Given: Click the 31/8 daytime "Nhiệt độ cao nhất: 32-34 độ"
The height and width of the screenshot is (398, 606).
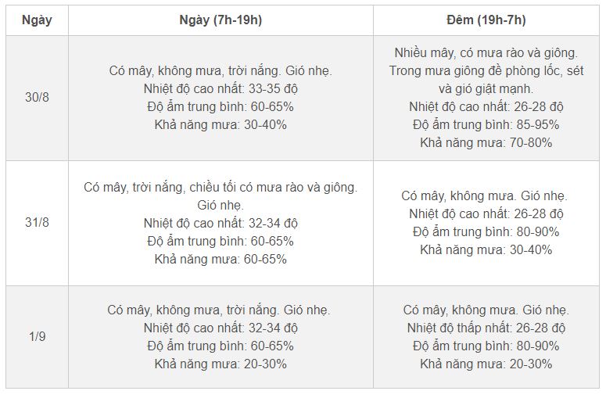Looking at the screenshot, I should (221, 223).
